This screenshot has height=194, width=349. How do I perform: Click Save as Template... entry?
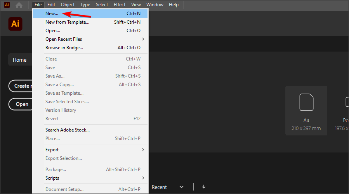90,93
